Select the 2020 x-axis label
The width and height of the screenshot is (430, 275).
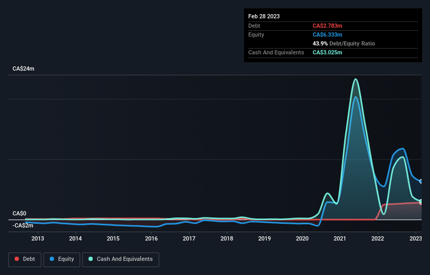point(302,238)
